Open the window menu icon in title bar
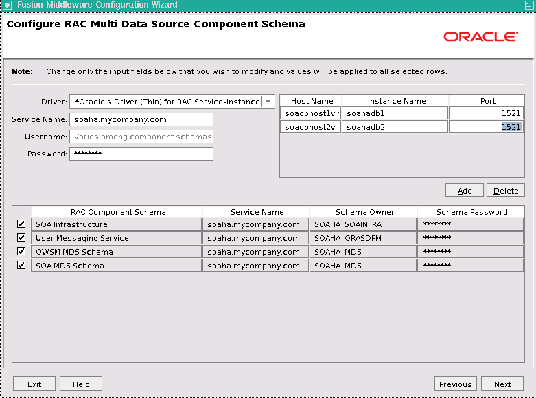 point(7,5)
